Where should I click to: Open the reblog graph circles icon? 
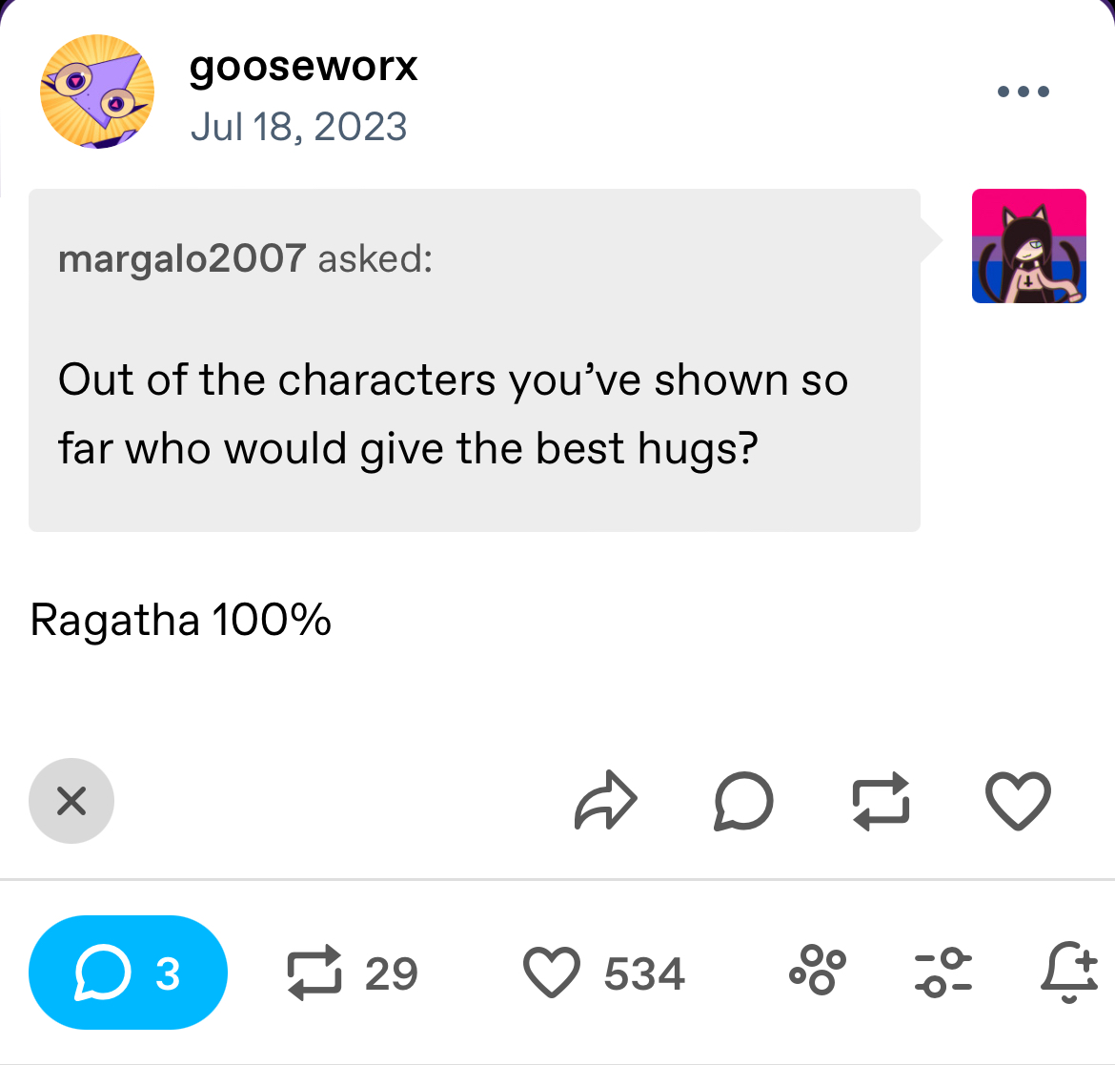818,970
